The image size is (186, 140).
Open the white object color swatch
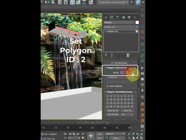pyautogui.click(x=137, y=23)
